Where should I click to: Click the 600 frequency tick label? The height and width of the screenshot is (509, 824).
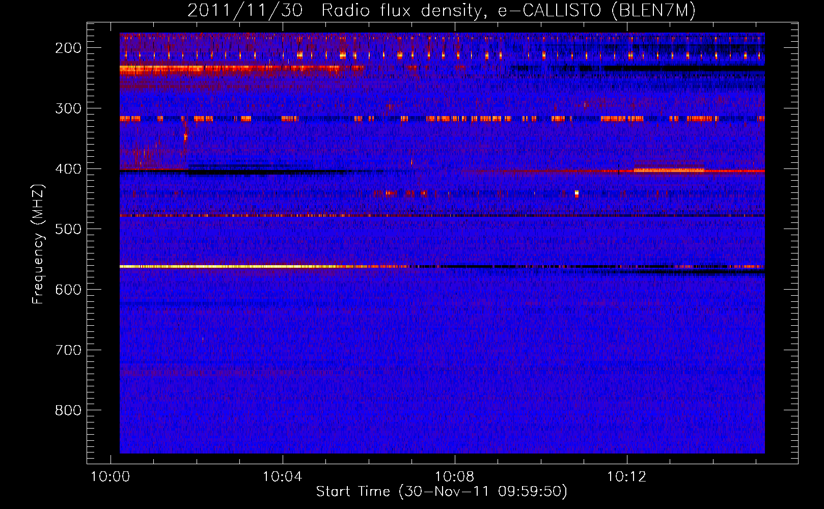(x=68, y=290)
